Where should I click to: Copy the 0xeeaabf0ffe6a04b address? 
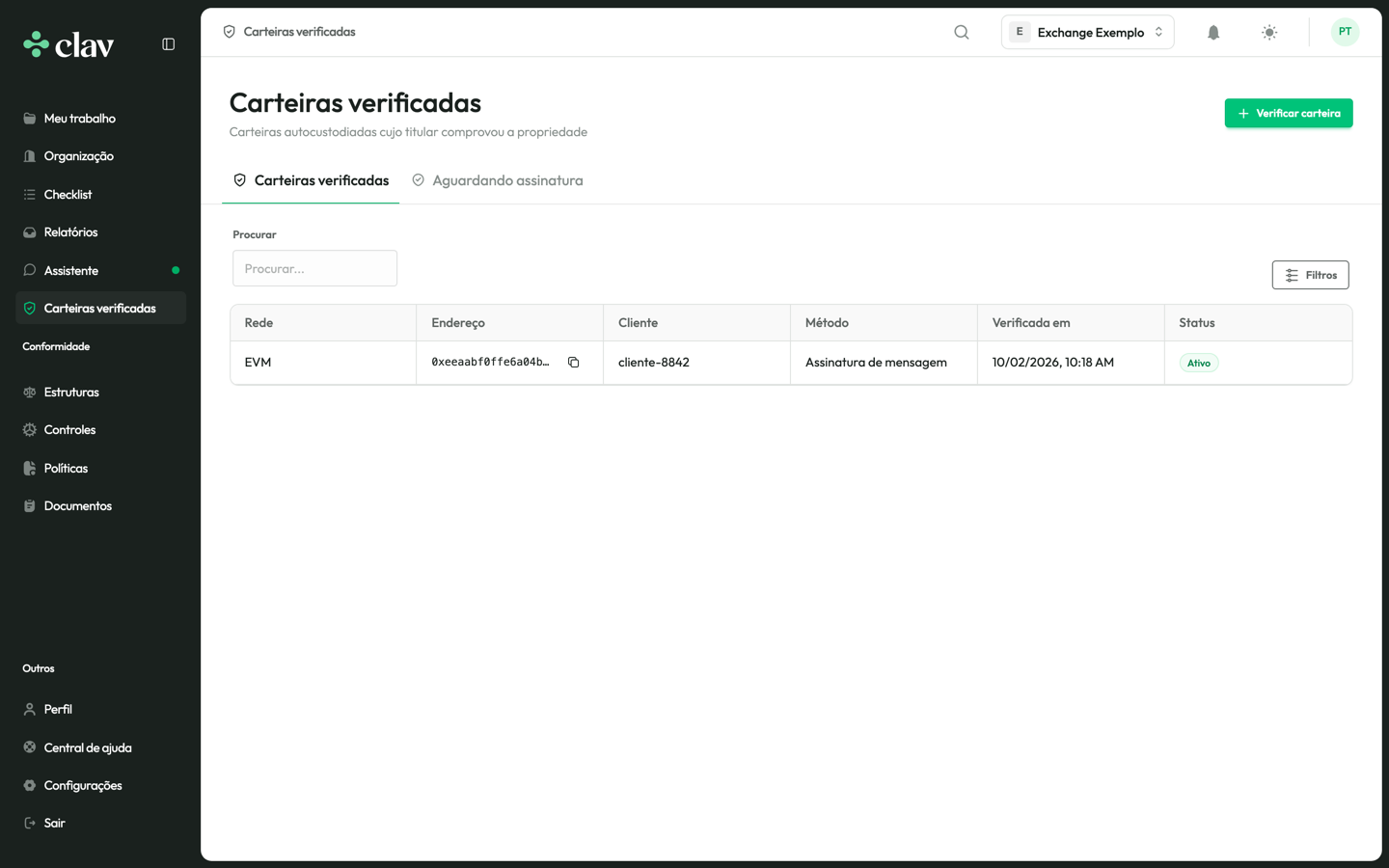[x=573, y=363]
